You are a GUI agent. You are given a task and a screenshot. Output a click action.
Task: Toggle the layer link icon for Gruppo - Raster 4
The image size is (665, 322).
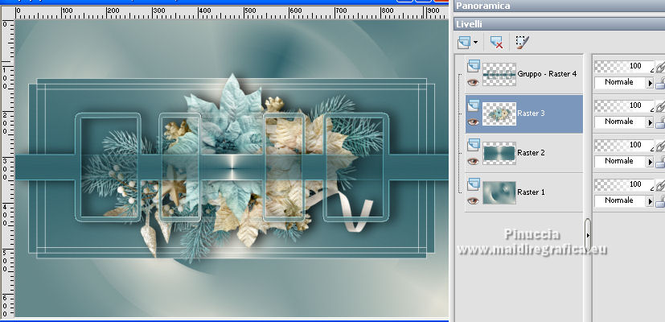[x=660, y=67]
